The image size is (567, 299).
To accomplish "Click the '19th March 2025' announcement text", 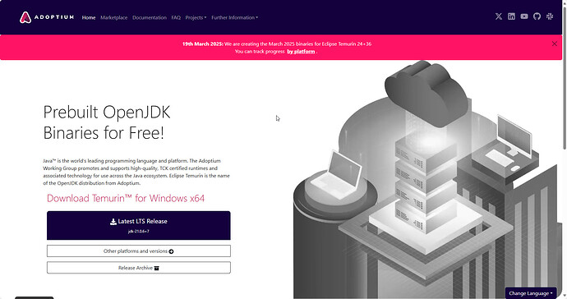I will pyautogui.click(x=277, y=44).
